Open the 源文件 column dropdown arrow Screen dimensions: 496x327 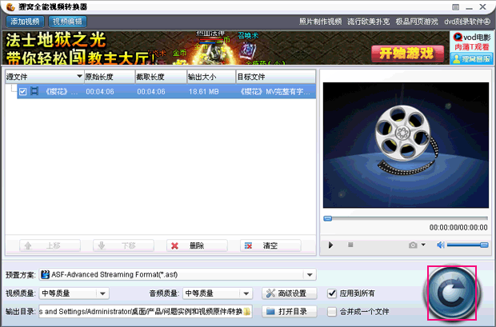80,76
